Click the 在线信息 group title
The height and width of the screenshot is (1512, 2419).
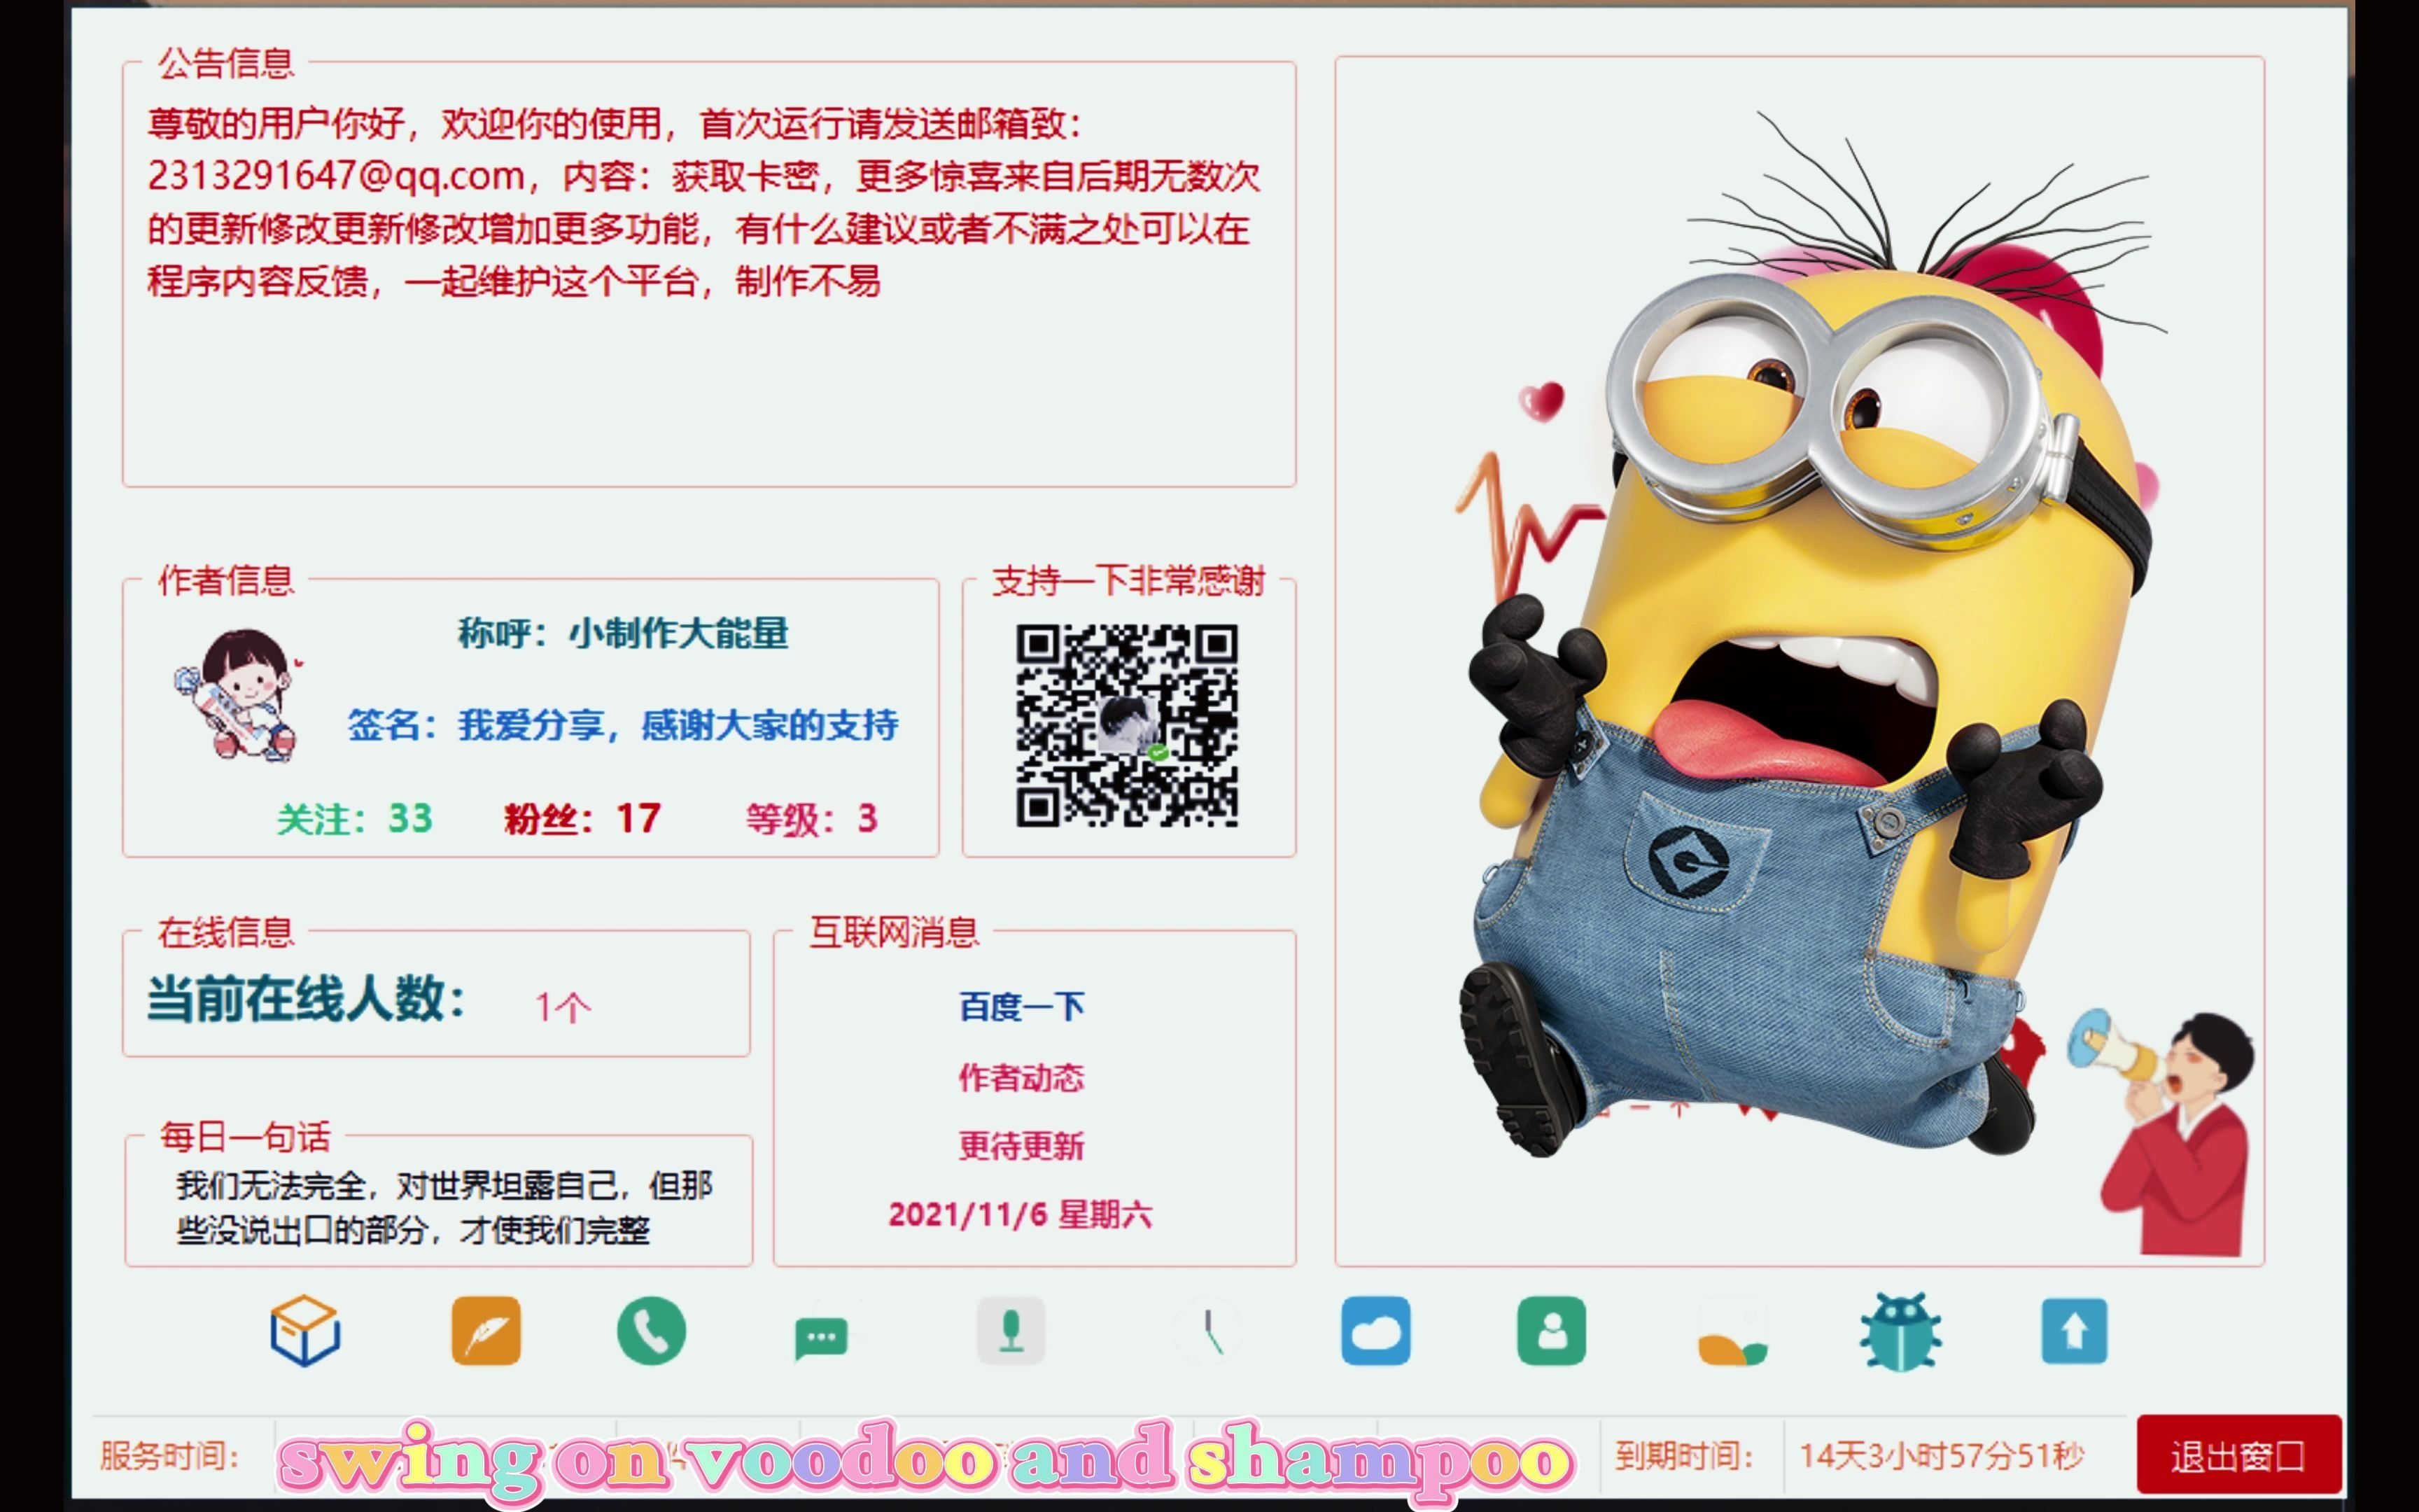tap(226, 932)
